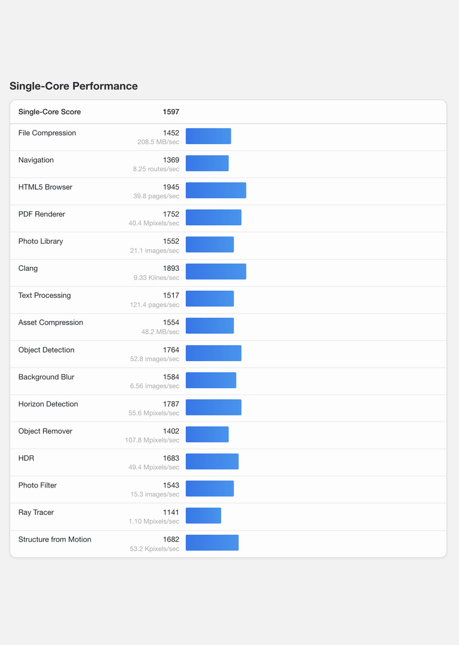Image resolution: width=459 pixels, height=645 pixels.
Task: Select the PDF Renderer label
Action: 42,214
